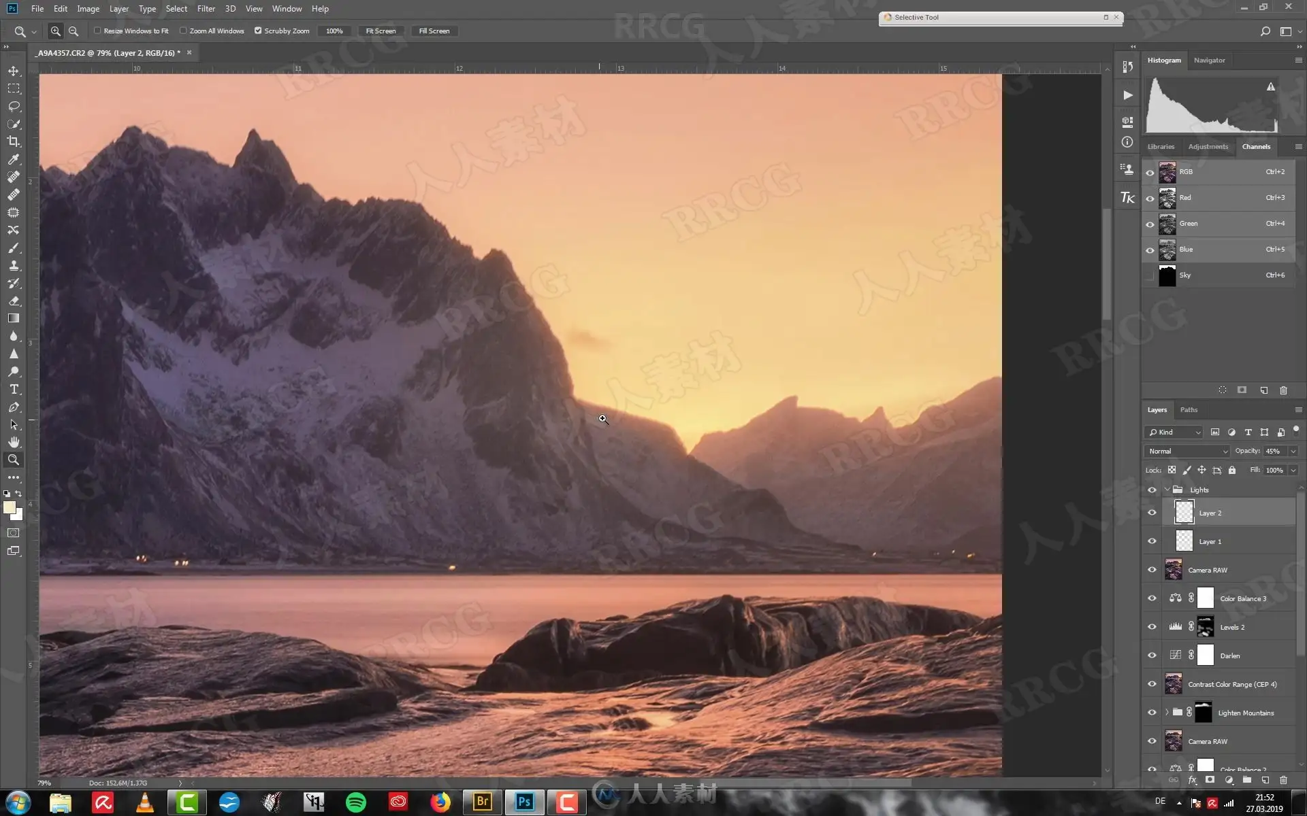Screen dimensions: 1307x816
Task: Open the Actions play panel icon
Action: pyautogui.click(x=1127, y=95)
